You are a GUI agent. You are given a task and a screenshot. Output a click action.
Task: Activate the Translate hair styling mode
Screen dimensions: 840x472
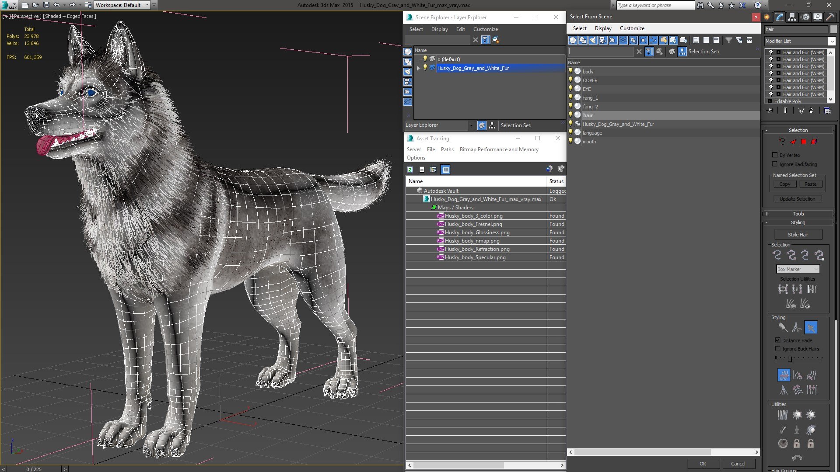pyautogui.click(x=783, y=375)
